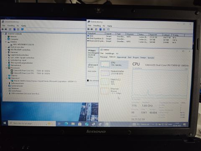This screenshot has width=201, height=151.
Task: Open the Windows Start menu
Action: 5,123
